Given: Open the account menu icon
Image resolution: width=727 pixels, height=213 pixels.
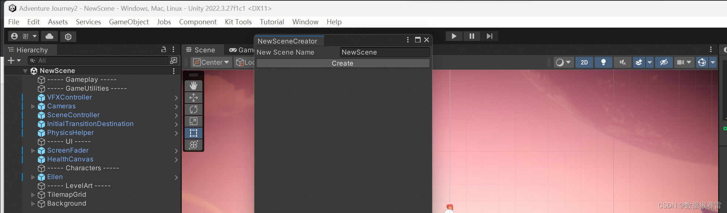Looking at the screenshot, I should point(14,36).
